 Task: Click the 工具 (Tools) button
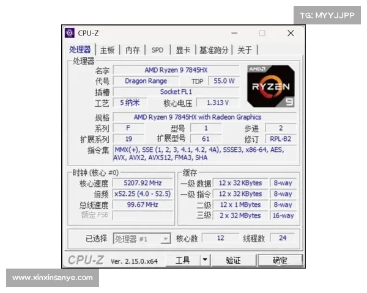pos(182,260)
